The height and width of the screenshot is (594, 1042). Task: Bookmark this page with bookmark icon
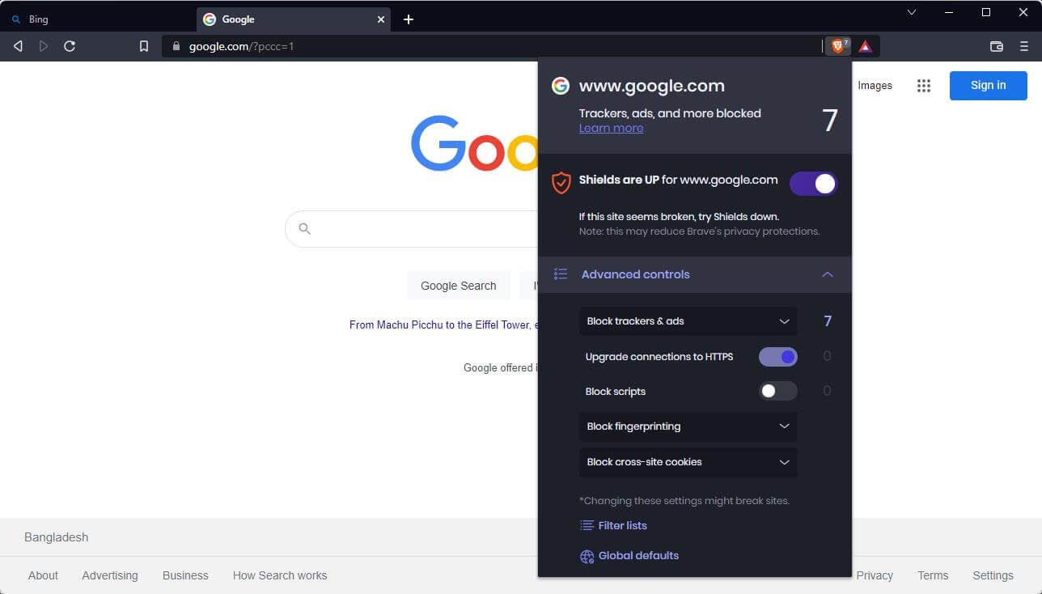click(x=144, y=46)
